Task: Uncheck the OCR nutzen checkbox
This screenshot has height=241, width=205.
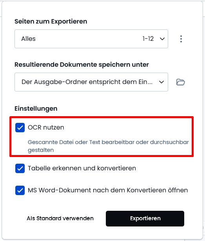Action: click(20, 128)
